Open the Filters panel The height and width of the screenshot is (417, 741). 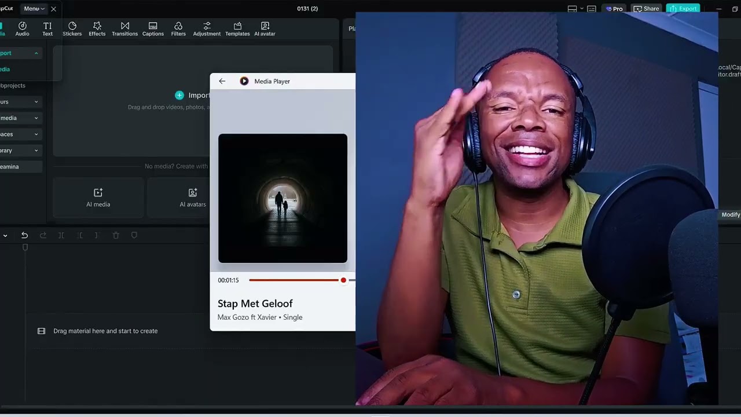pos(178,29)
